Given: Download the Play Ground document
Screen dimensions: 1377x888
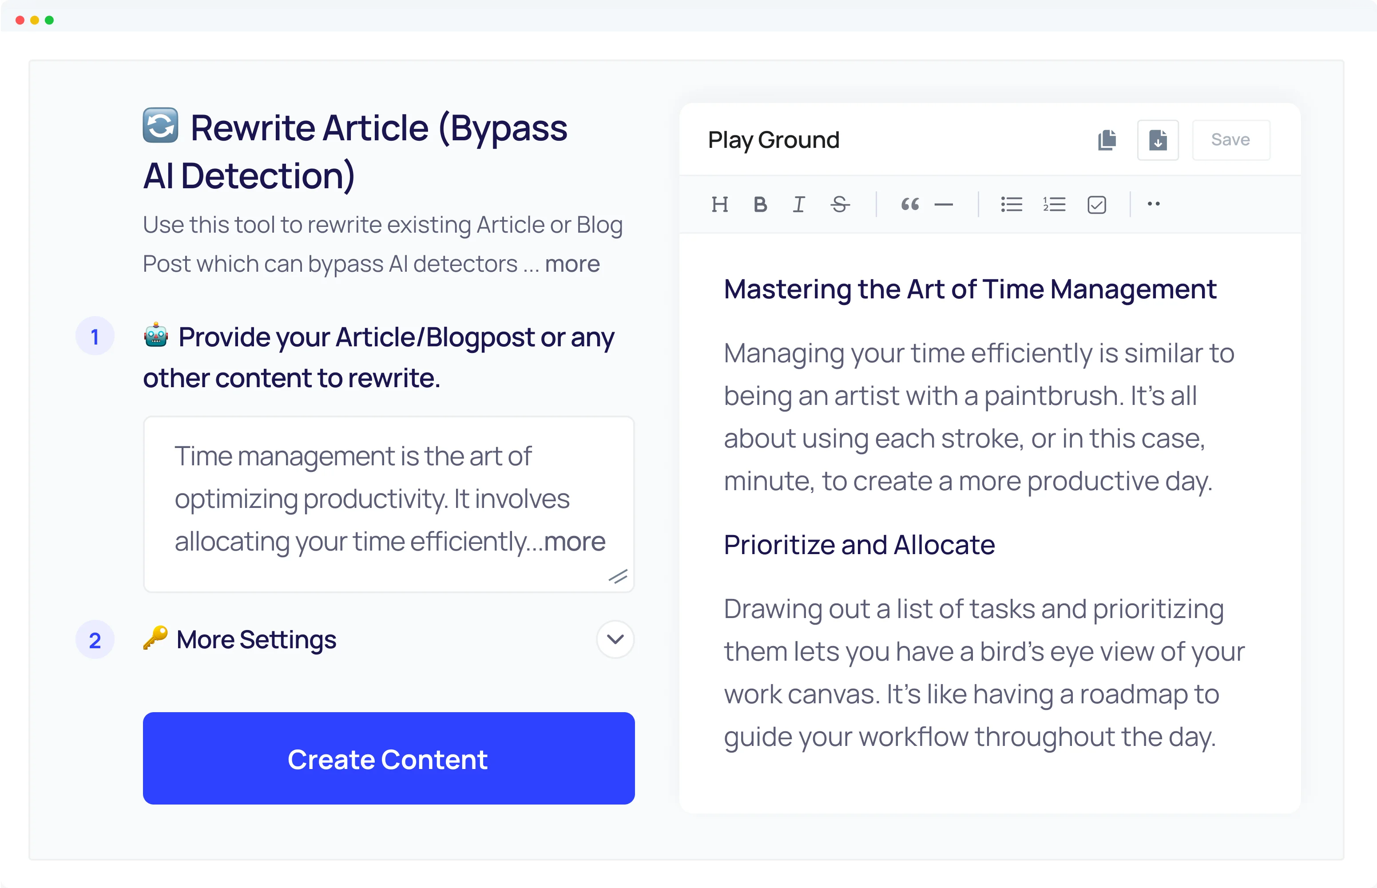Looking at the screenshot, I should click(x=1157, y=139).
